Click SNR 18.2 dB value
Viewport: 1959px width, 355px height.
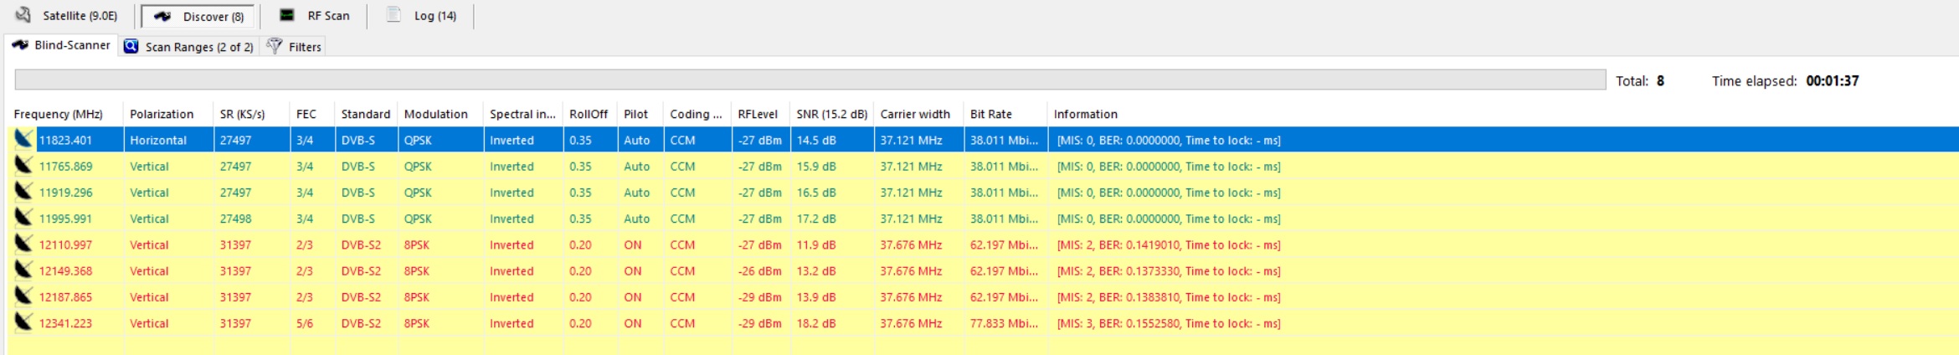(x=816, y=323)
